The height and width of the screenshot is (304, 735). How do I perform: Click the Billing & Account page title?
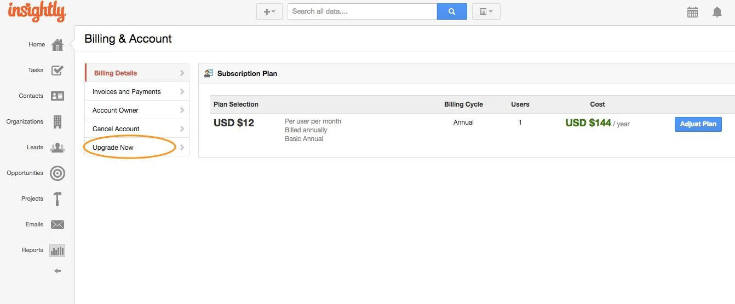[128, 39]
